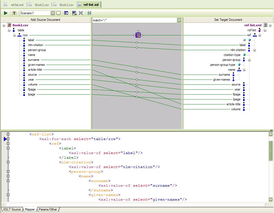Open the Params/Other tab
Image resolution: width=274 pixels, height=213 pixels.
tap(48, 209)
